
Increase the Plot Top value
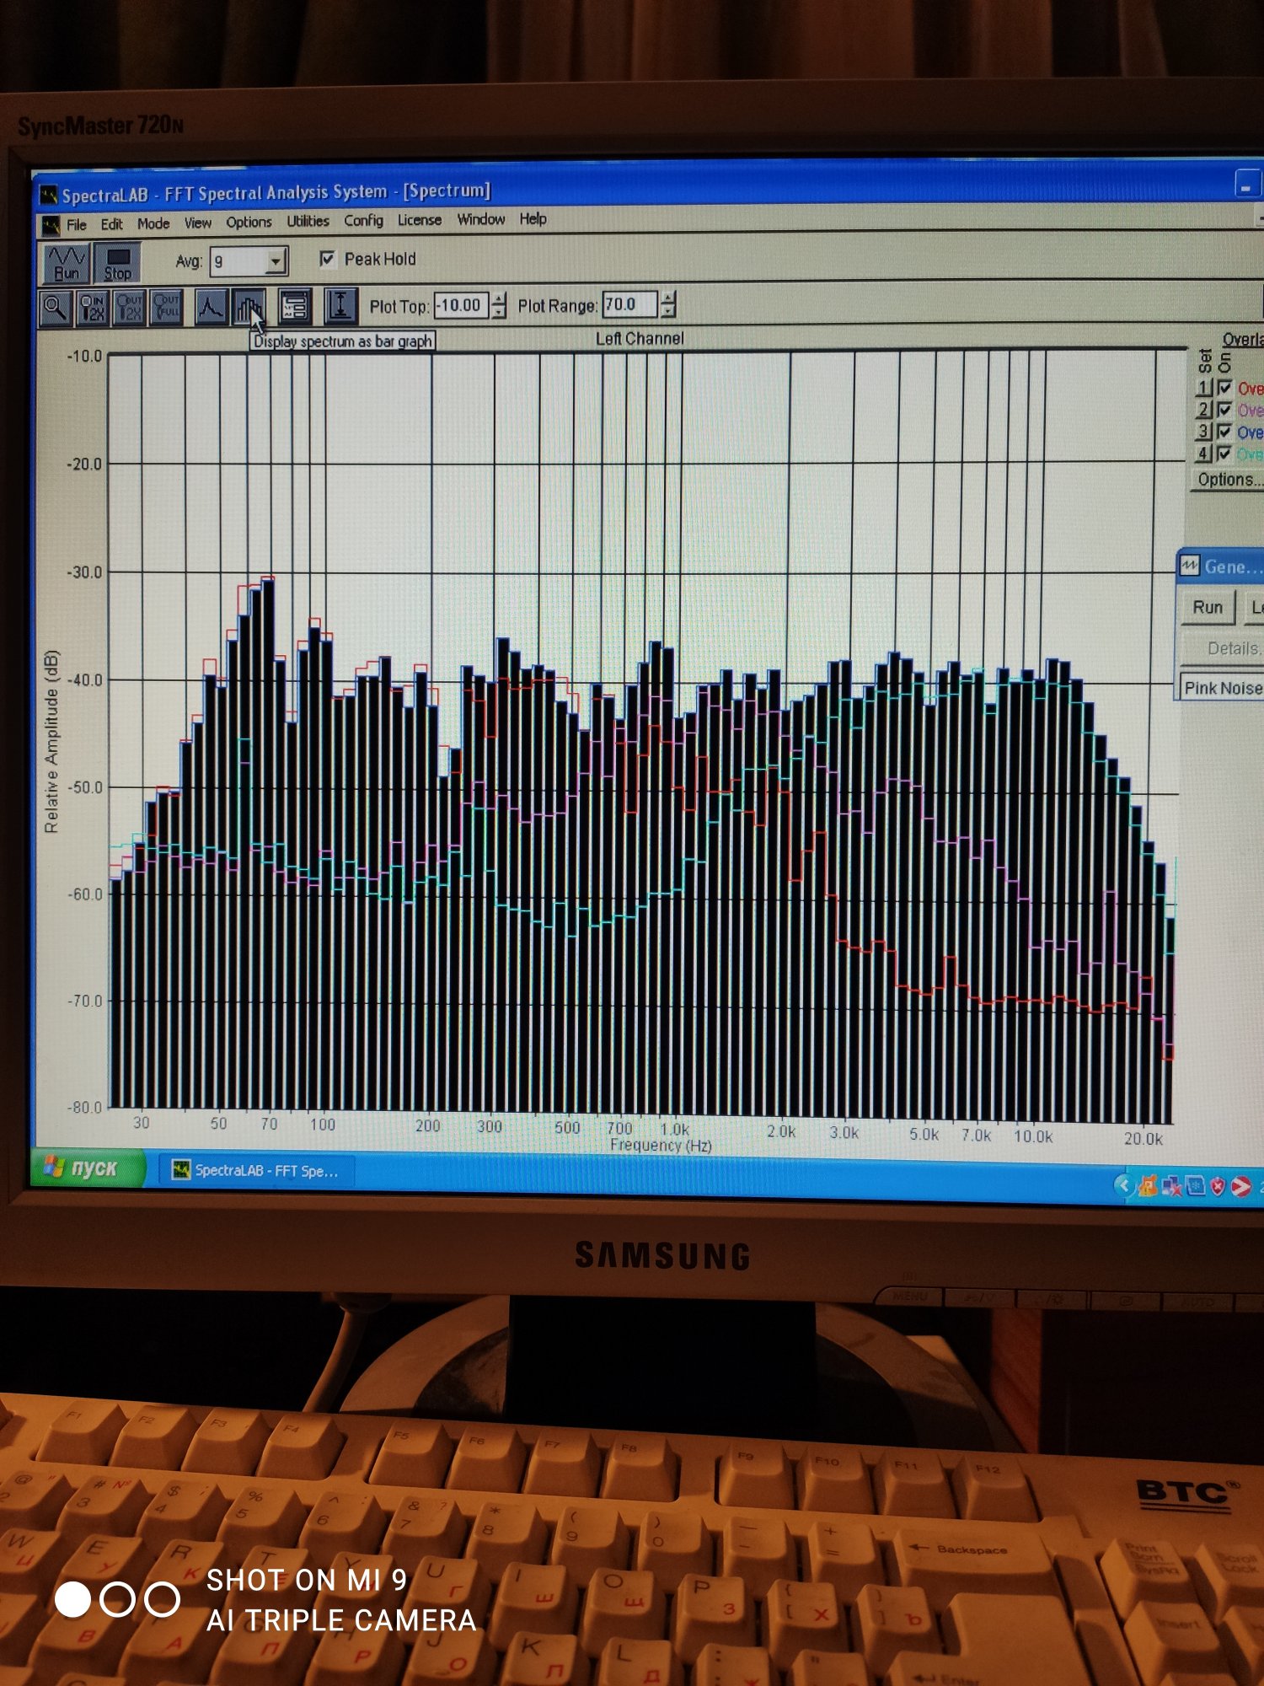coord(499,298)
